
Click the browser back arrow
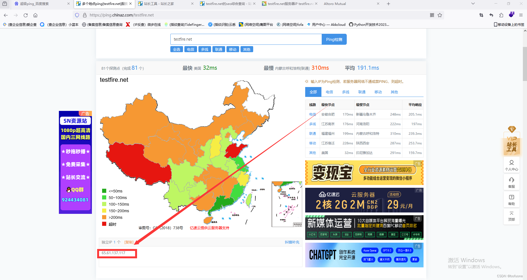6,15
